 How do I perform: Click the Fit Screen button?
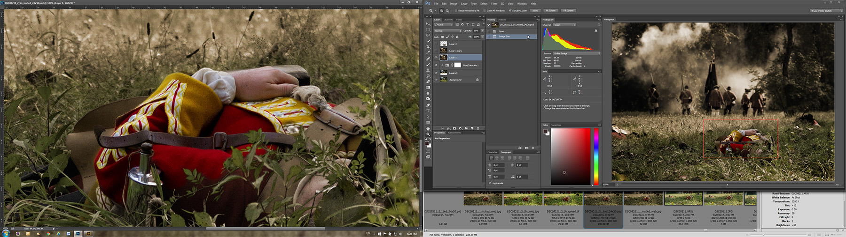[550, 11]
